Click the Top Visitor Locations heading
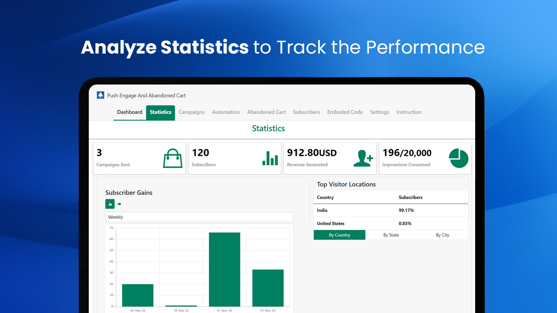The height and width of the screenshot is (313, 557). (346, 184)
